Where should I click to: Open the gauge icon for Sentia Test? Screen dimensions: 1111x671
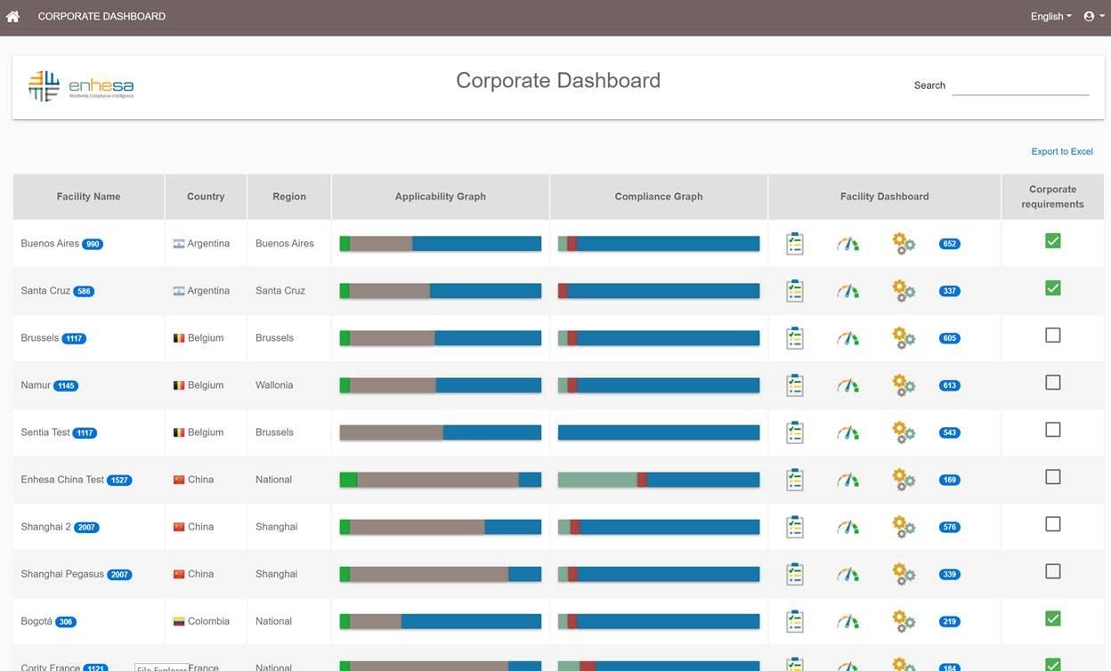tap(848, 433)
